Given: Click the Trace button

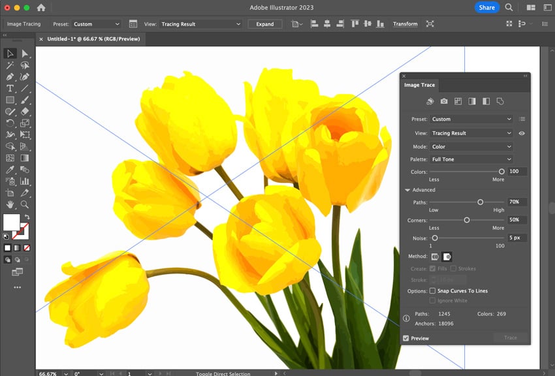Looking at the screenshot, I should (x=511, y=337).
